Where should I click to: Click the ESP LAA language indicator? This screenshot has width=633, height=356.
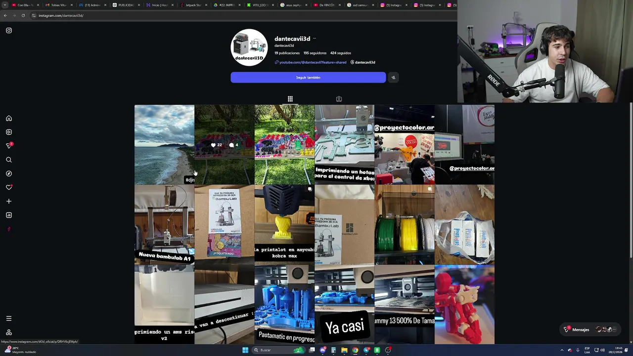click(587, 350)
